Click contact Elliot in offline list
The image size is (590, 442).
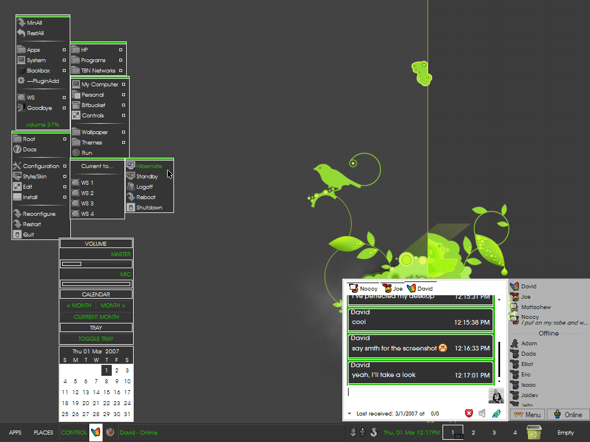[x=527, y=364]
